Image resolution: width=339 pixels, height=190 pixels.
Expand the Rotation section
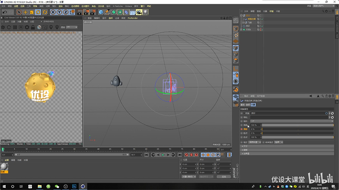click(x=288, y=150)
